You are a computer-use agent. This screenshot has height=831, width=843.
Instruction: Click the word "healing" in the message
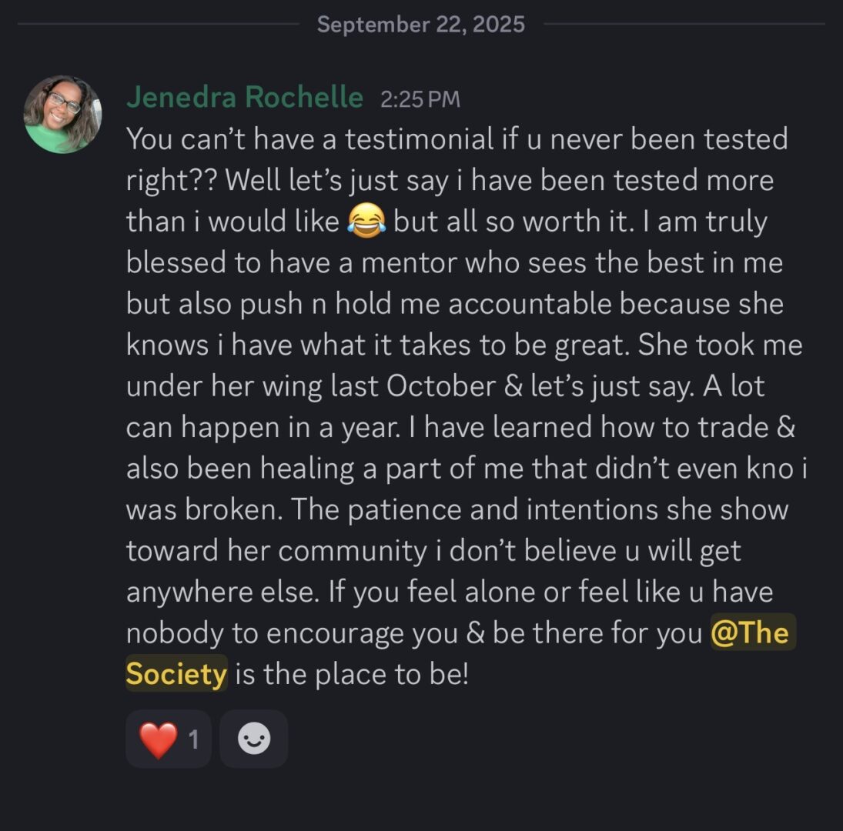[296, 469]
